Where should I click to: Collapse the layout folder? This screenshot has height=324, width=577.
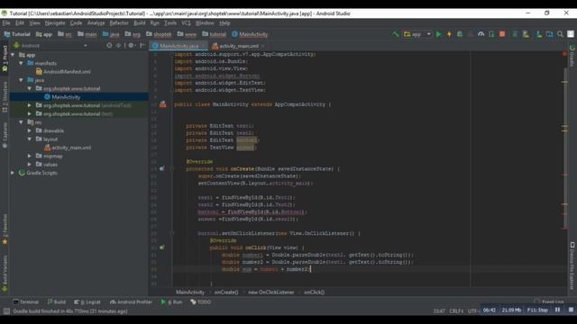coord(30,139)
